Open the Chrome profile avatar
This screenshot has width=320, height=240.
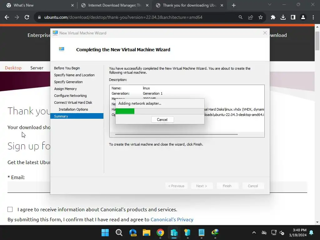[x=303, y=17]
